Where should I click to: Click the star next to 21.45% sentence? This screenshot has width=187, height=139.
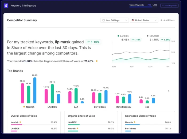pyautogui.click(x=97, y=61)
